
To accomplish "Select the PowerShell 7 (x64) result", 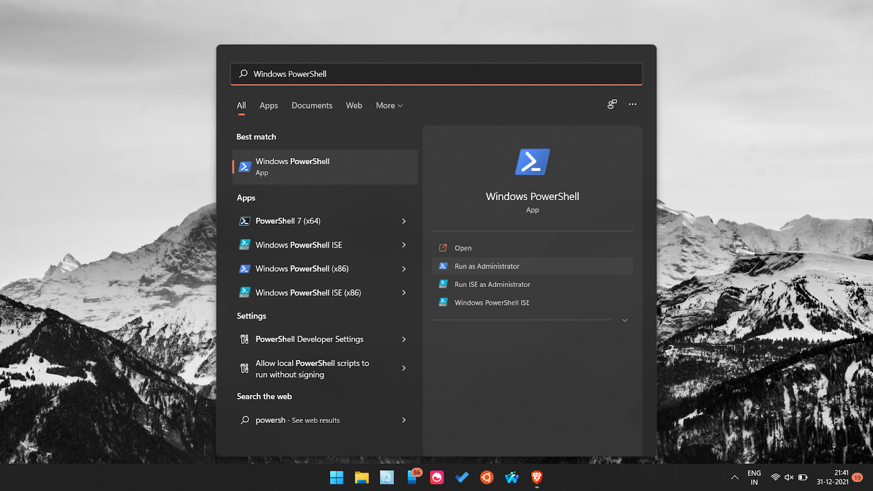I will (x=325, y=221).
